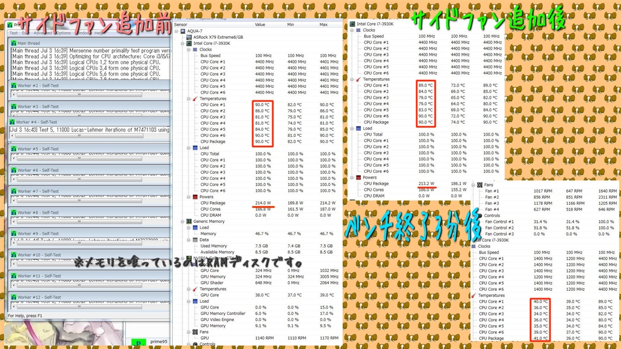This screenshot has height=349, width=621.
Task: Collapse the AQUA-7 computer tree node
Action: [176, 32]
